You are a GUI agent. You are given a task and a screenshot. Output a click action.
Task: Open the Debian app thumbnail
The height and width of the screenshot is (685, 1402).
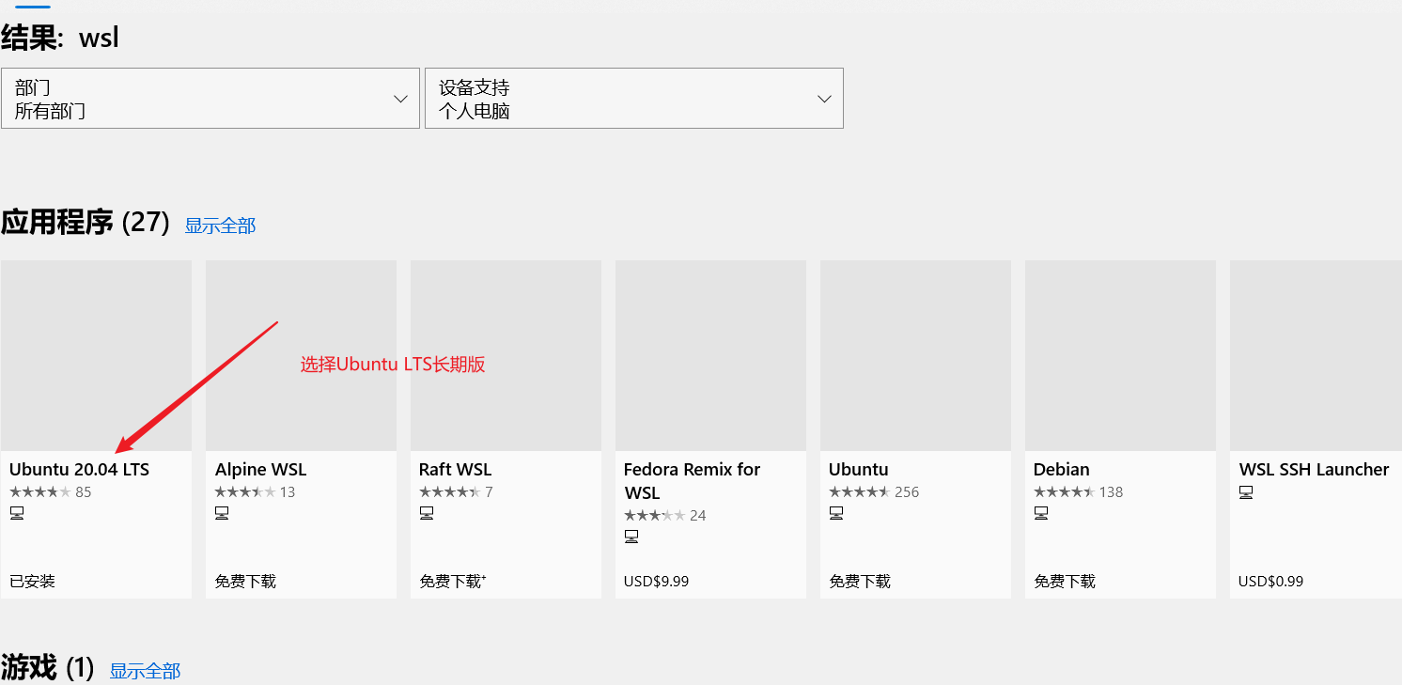1120,355
